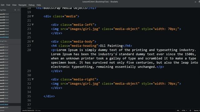
Task: Select lesson39.html in Working Files list
Action: (4, 23)
